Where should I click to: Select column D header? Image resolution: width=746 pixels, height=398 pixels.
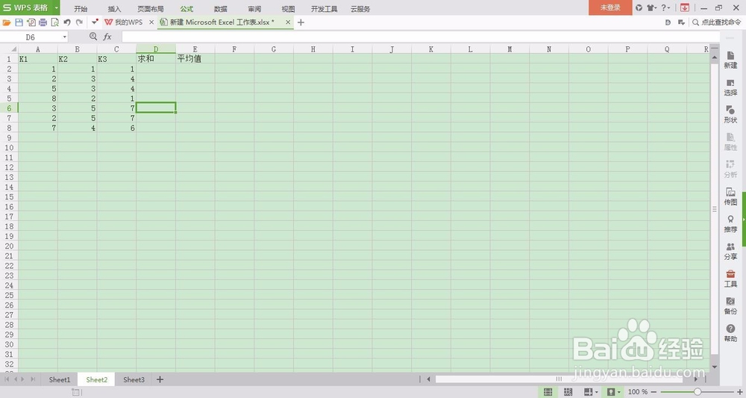[x=156, y=49]
